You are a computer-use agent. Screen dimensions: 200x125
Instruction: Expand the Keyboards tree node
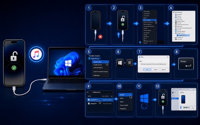(x=174, y=26)
